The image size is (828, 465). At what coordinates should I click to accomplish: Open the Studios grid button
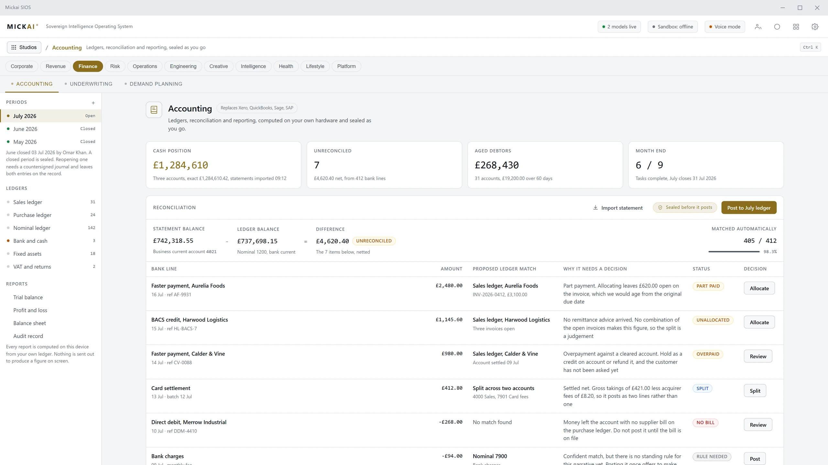[24, 47]
